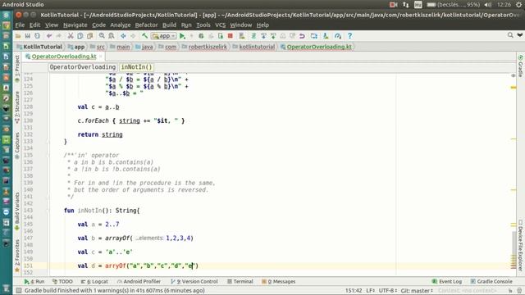The width and height of the screenshot is (525, 295).
Task: Toggle the Gradle side panel
Action: 520,66
